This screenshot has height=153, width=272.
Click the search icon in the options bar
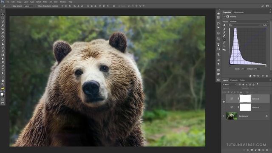tap(263, 6)
